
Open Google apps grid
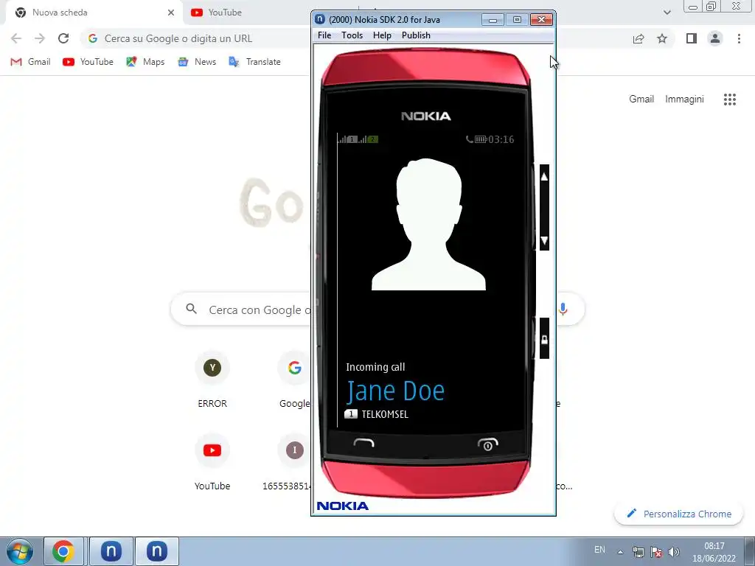click(729, 99)
